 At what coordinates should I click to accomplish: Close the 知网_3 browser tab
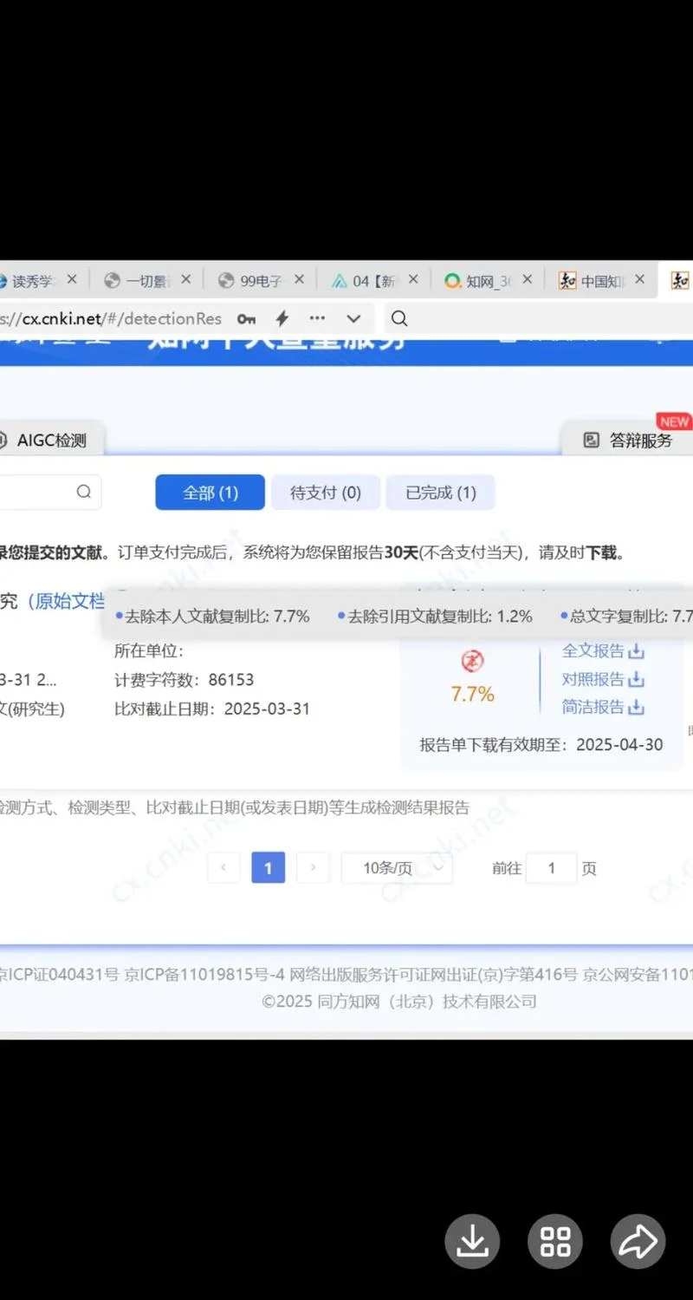527,280
